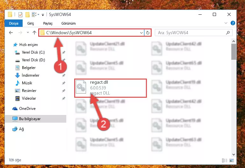The image size is (245, 168).
Task: Refresh the SysWOW64 folder
Action: pyautogui.click(x=148, y=33)
